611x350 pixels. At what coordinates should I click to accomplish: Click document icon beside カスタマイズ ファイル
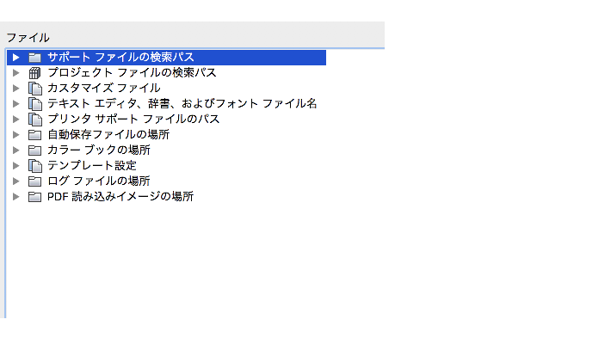click(35, 89)
